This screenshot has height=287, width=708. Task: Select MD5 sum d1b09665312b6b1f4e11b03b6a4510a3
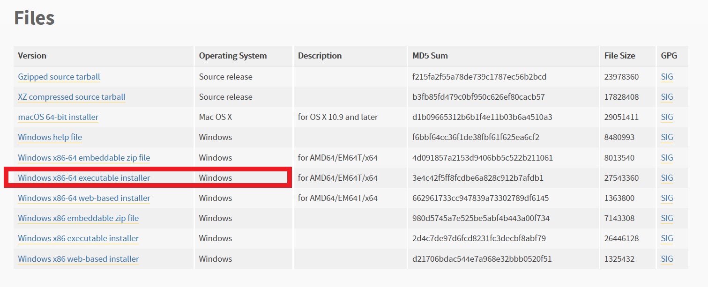click(x=482, y=117)
